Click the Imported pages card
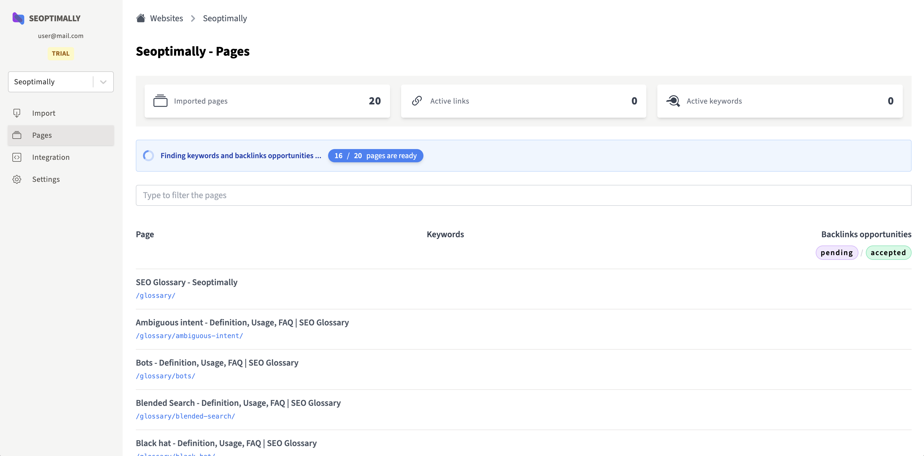 [267, 101]
